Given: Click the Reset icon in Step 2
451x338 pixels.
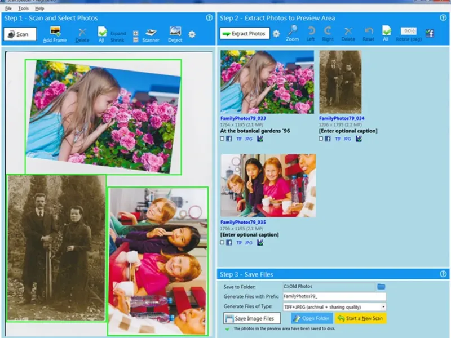Looking at the screenshot, I should (x=369, y=31).
